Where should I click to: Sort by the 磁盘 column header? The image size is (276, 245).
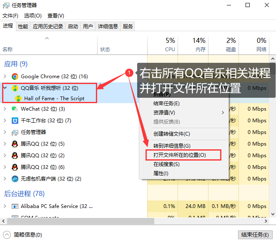coord(223,46)
